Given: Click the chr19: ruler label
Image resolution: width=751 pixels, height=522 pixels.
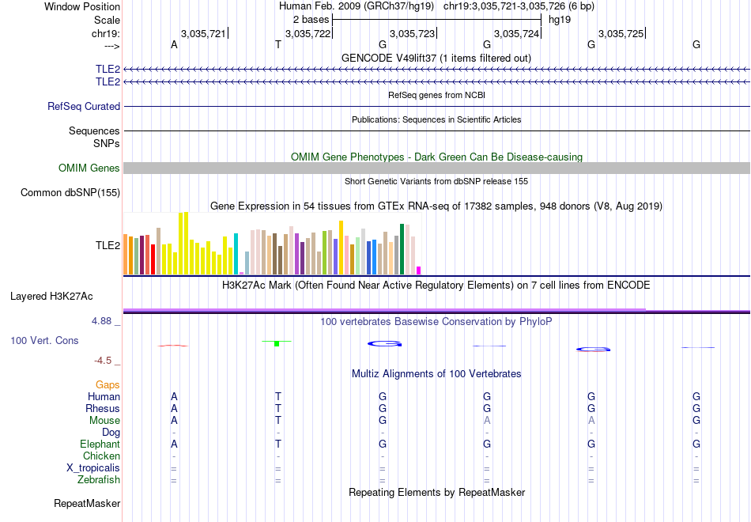Looking at the screenshot, I should [105, 33].
